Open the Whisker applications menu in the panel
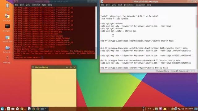The image size is (198, 111). pos(2,109)
